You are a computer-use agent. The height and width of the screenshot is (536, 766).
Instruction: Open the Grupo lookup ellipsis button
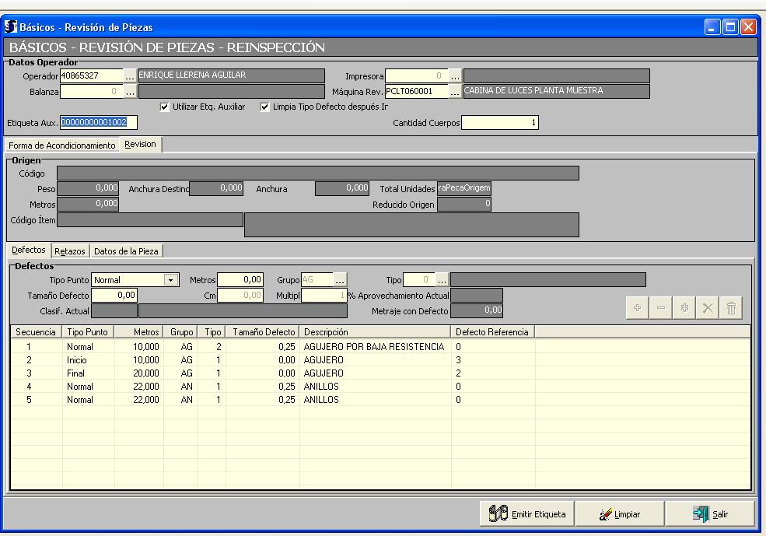click(x=340, y=280)
